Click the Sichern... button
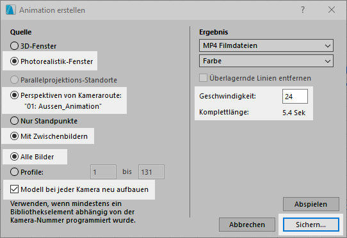Image resolution: width=347 pixels, height=238 pixels. [x=311, y=225]
